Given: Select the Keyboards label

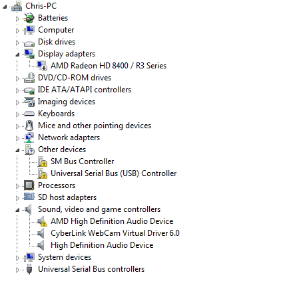Looking at the screenshot, I should [56, 114].
